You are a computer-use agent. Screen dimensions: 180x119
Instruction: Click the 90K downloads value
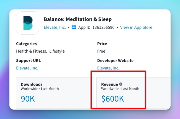(x=28, y=99)
